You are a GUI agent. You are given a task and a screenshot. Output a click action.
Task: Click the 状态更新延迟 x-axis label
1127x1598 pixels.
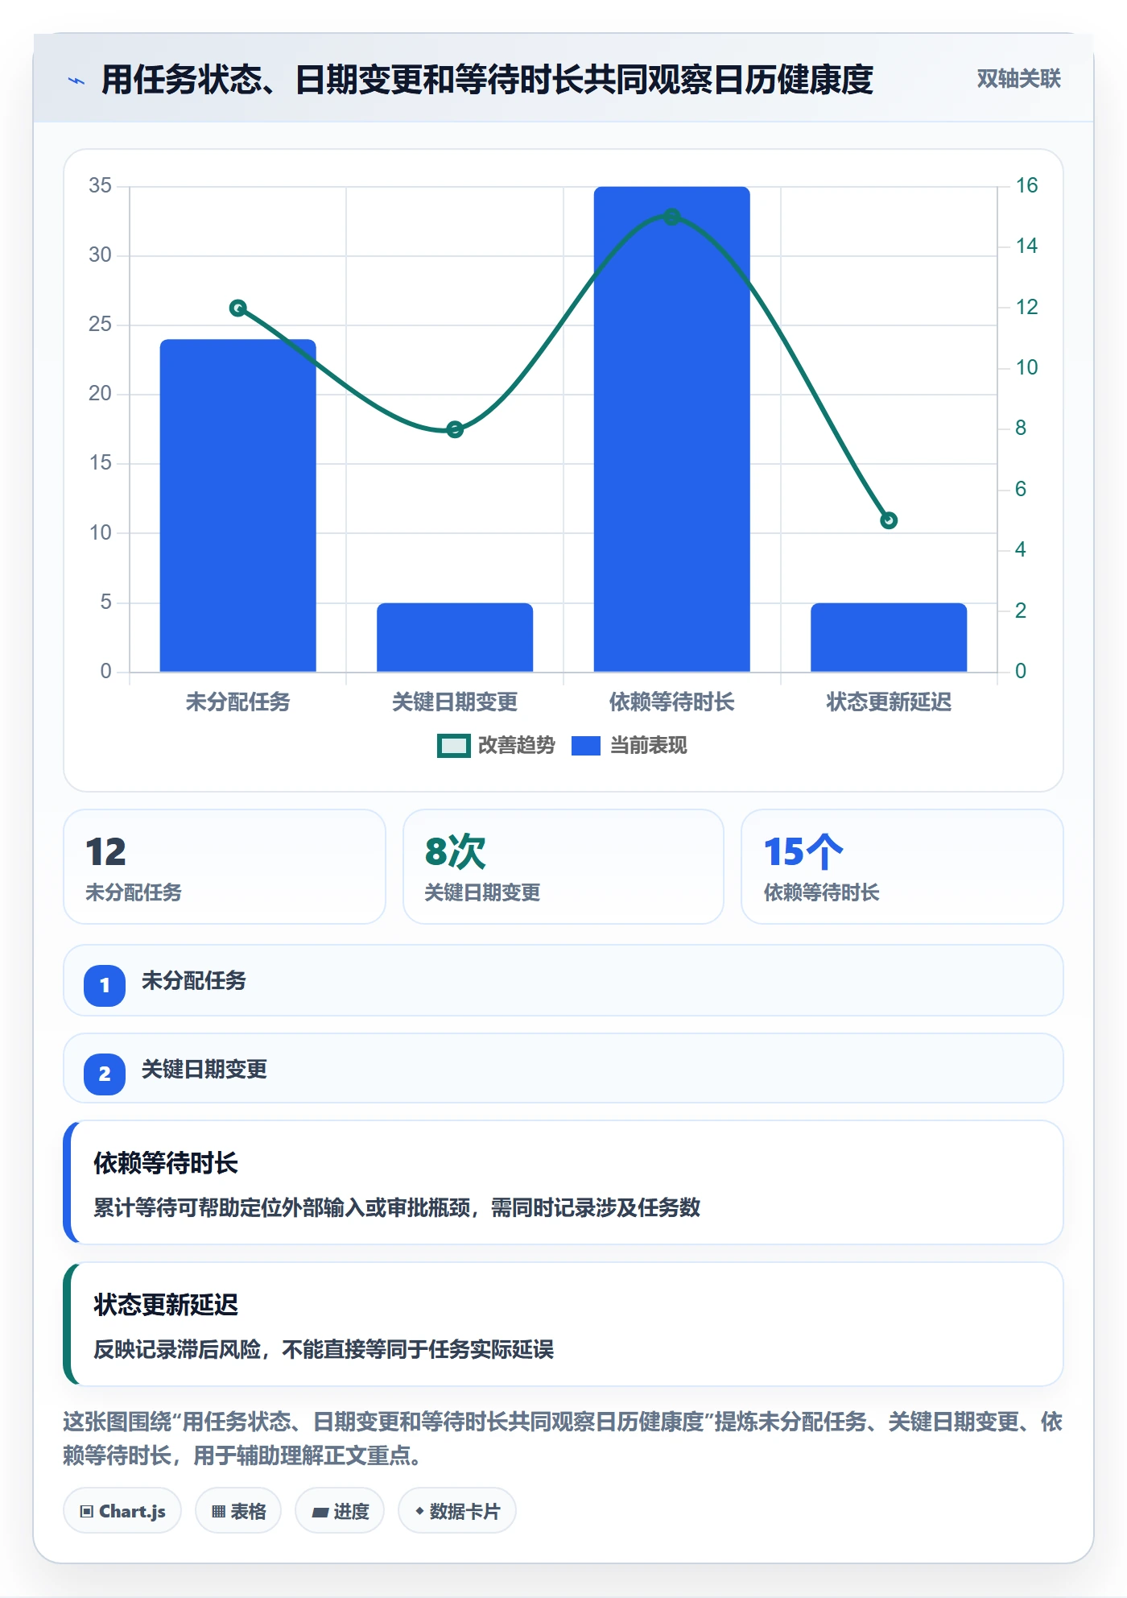[x=889, y=702]
